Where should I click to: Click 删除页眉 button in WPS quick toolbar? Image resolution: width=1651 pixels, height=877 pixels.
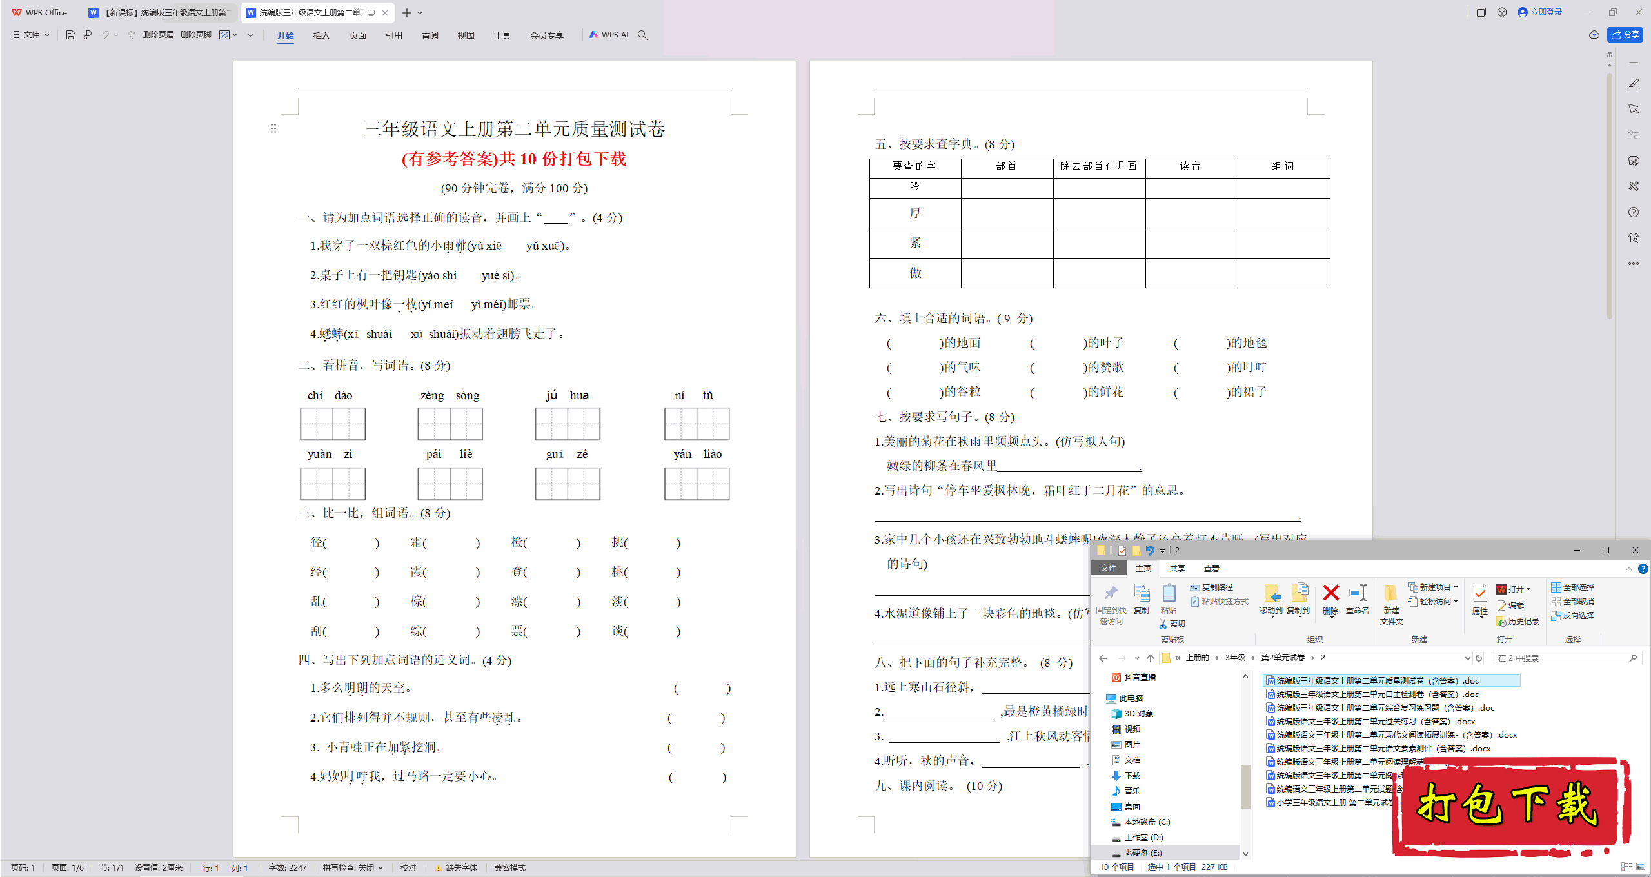click(x=159, y=35)
